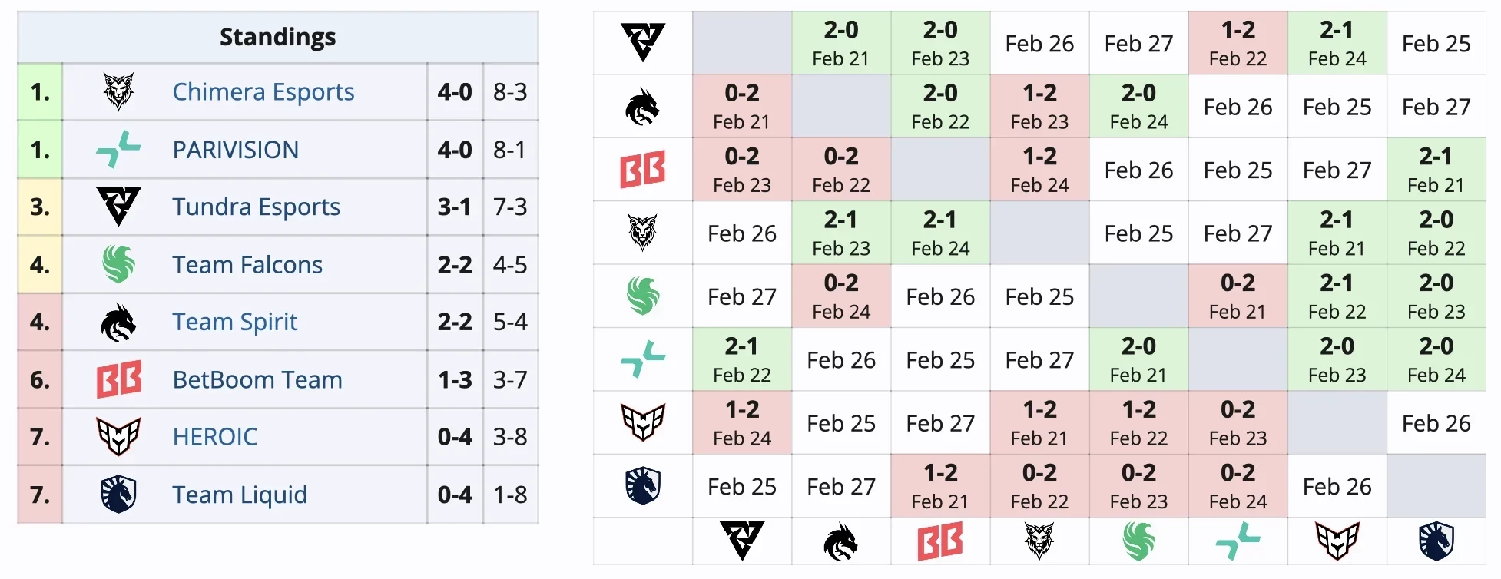
Task: Follow the Tundra Esports link
Action: pyautogui.click(x=256, y=207)
